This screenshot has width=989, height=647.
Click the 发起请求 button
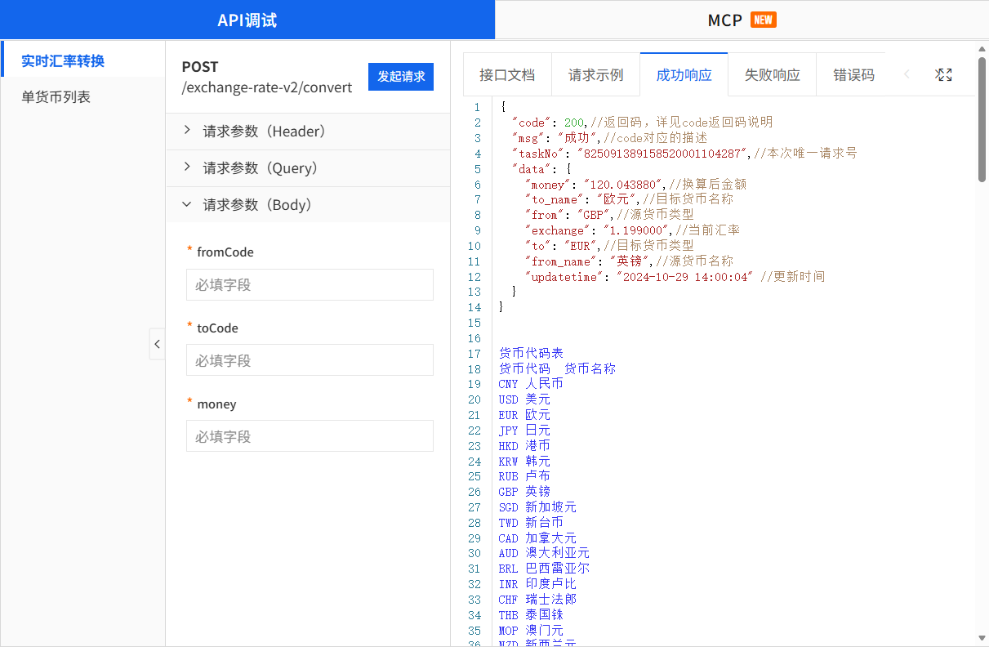coord(401,77)
